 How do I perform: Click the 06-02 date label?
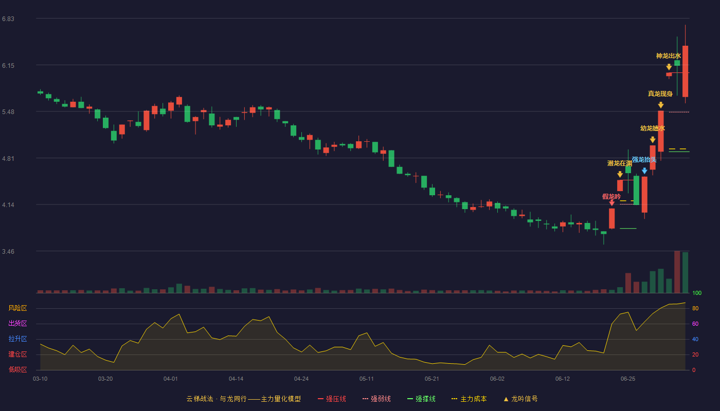point(497,379)
